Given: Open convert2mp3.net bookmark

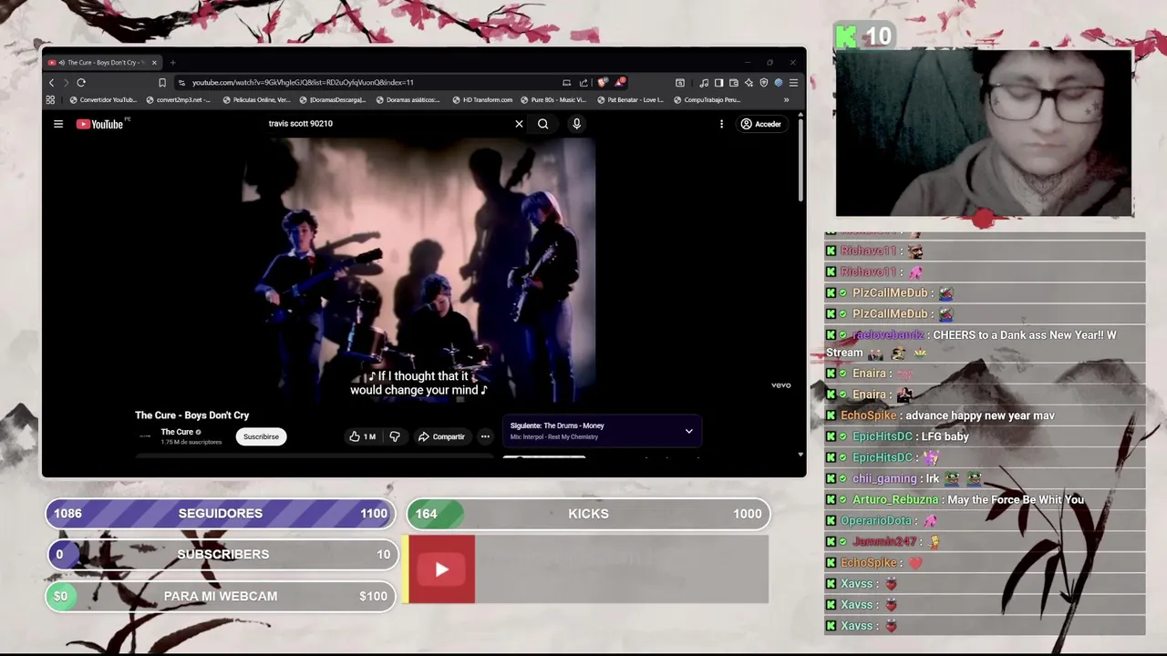Looking at the screenshot, I should point(178,100).
